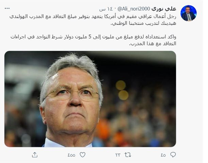Click the word هيدينك in the tweet
208x163 pixels.
168,23
